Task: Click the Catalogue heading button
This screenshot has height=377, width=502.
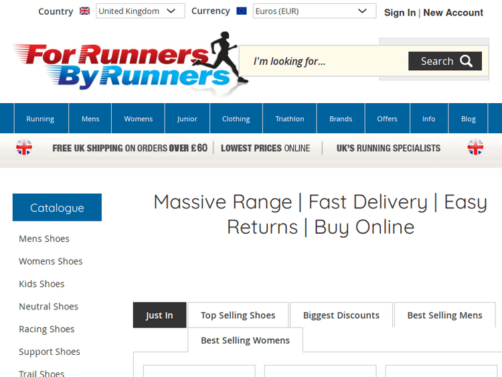Action: click(x=57, y=208)
